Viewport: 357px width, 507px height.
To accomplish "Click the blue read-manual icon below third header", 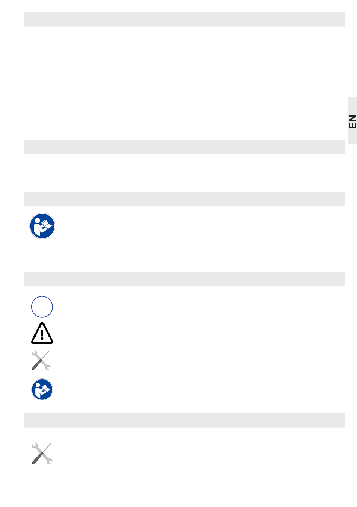I will coord(42,226).
